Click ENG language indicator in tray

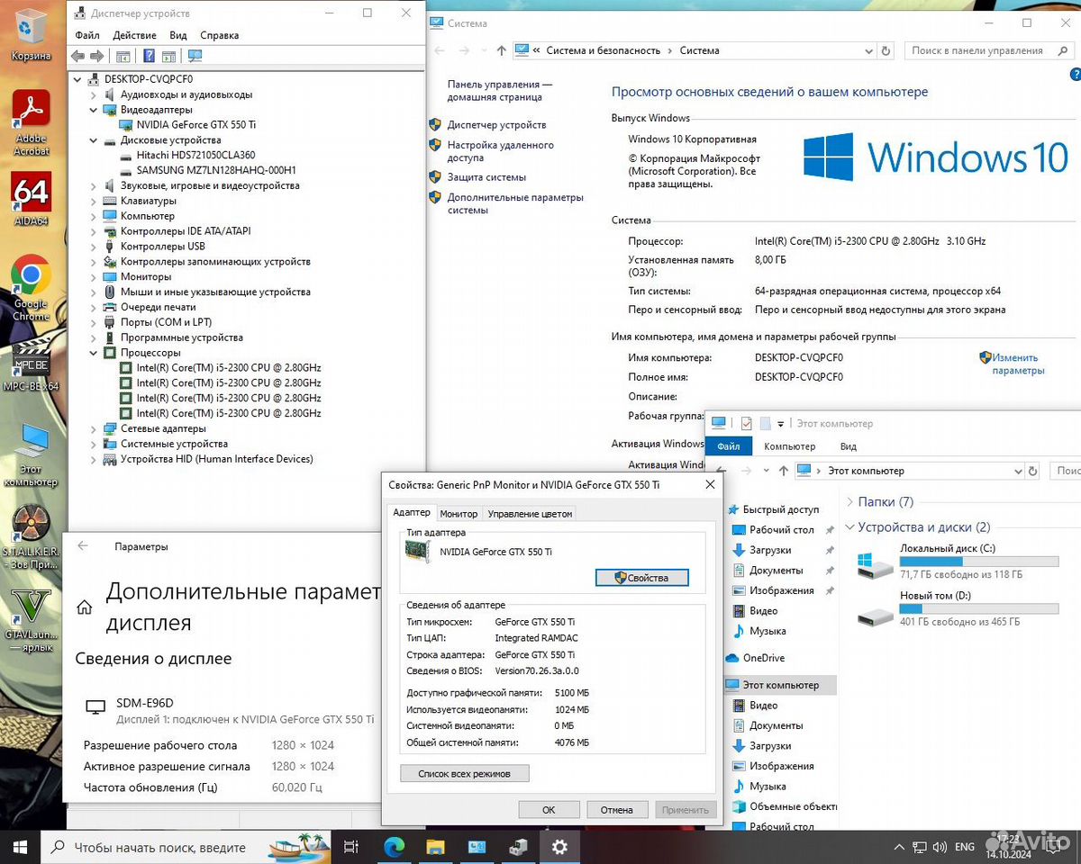tap(965, 847)
